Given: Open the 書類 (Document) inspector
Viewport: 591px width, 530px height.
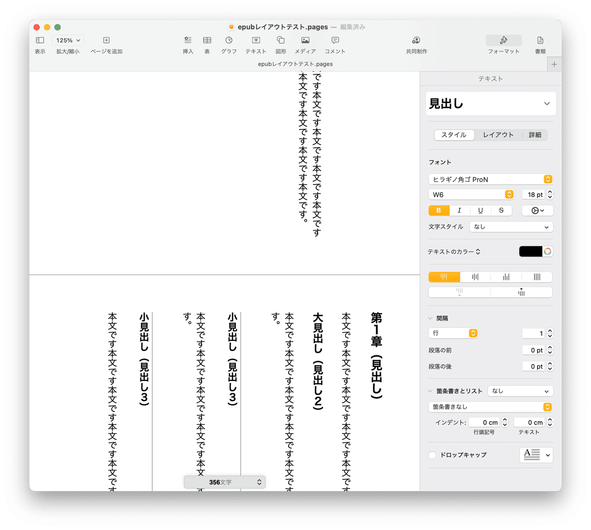Looking at the screenshot, I should (540, 45).
